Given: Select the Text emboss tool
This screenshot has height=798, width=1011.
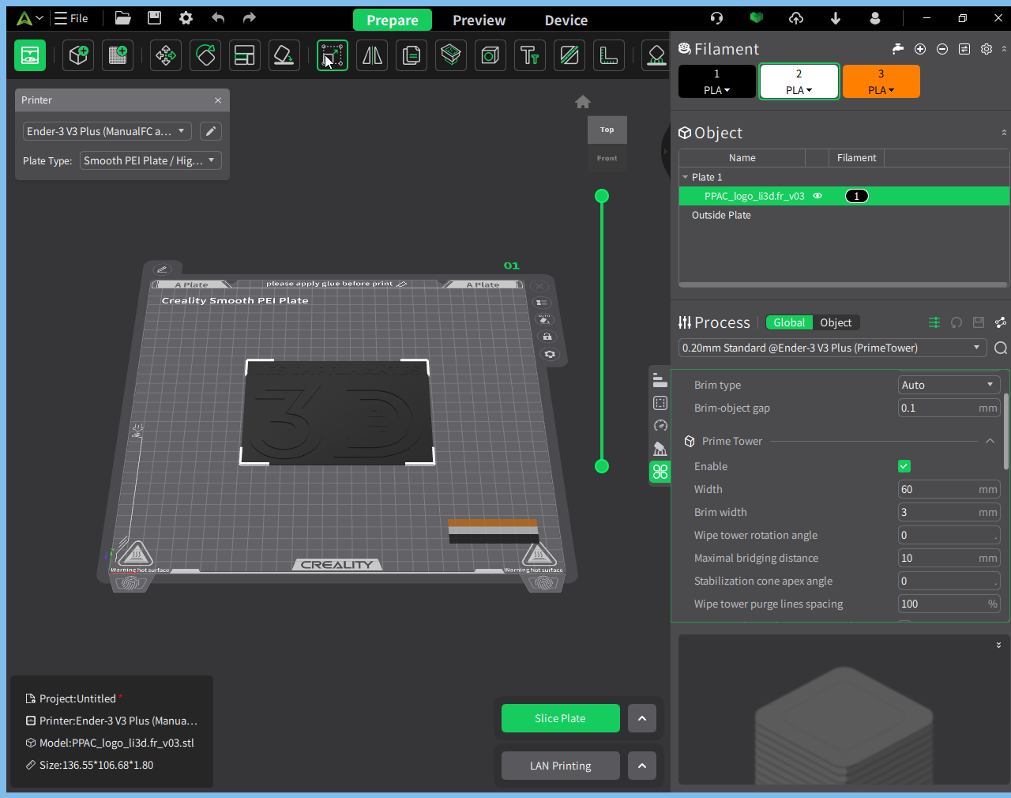Looking at the screenshot, I should (530, 55).
